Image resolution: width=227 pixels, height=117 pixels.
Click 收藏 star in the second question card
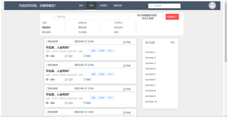(124, 66)
